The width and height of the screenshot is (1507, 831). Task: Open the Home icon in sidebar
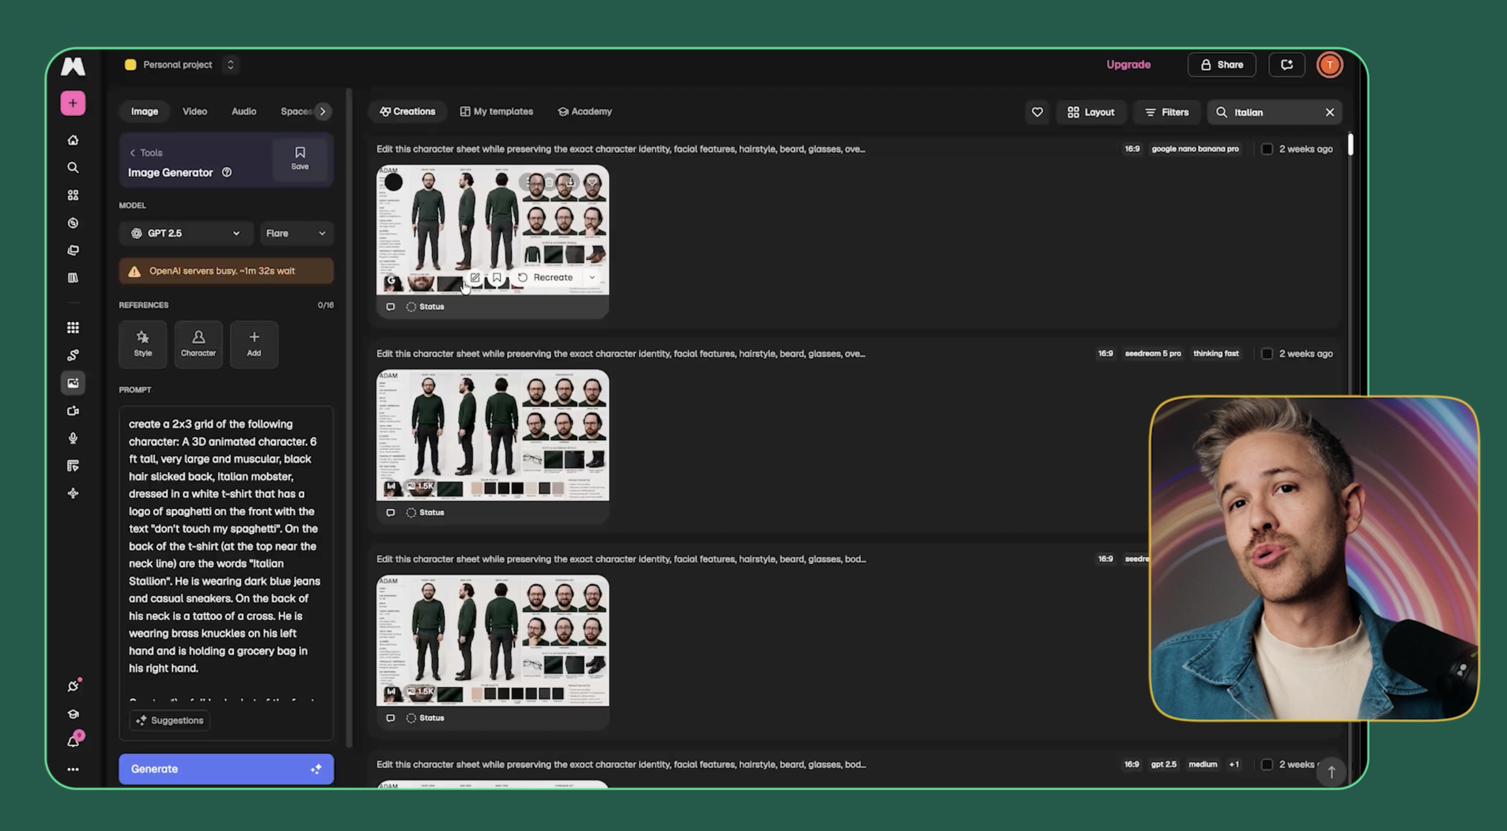(73, 140)
